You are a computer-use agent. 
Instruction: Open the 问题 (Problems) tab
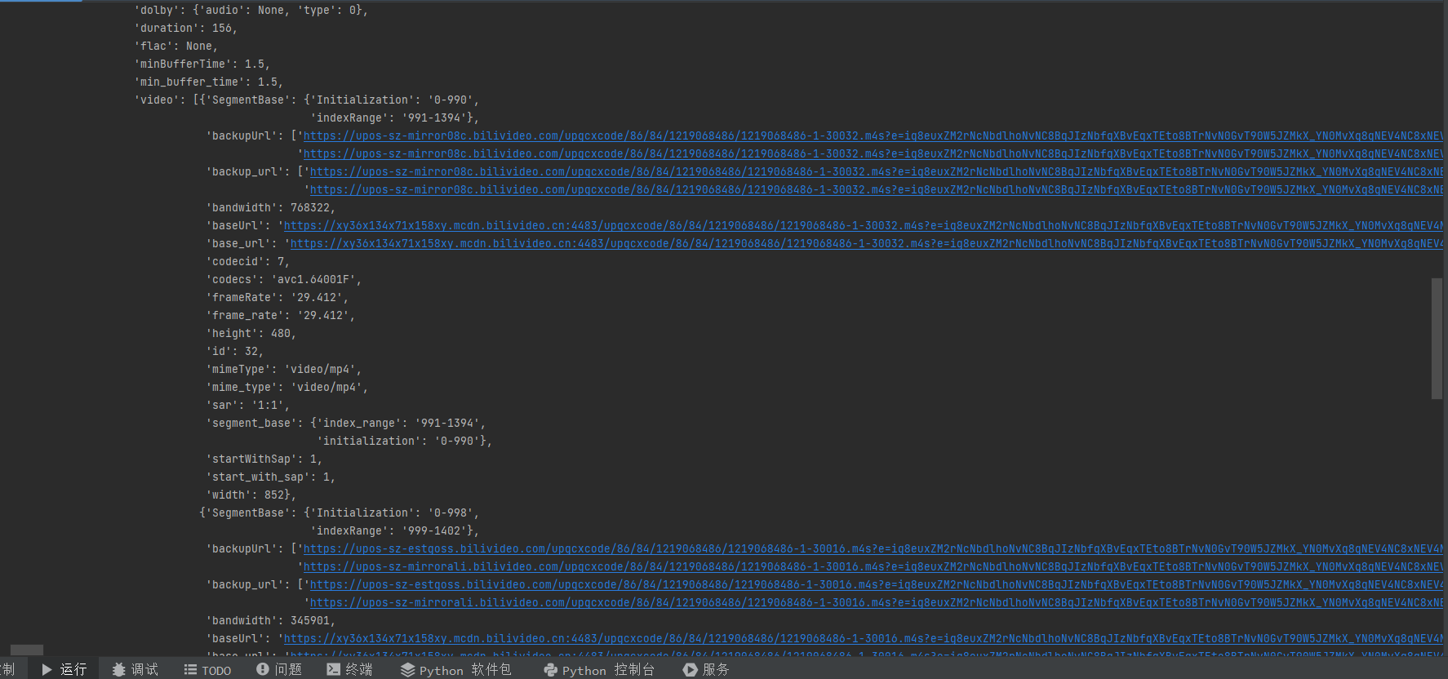click(x=279, y=669)
